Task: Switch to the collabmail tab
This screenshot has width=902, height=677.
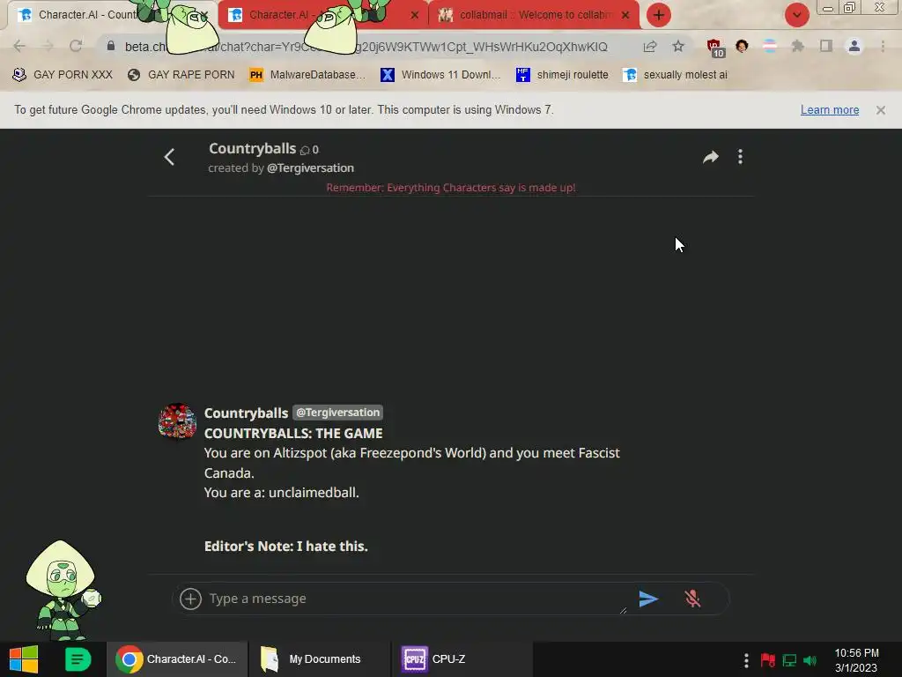Action: [x=535, y=15]
